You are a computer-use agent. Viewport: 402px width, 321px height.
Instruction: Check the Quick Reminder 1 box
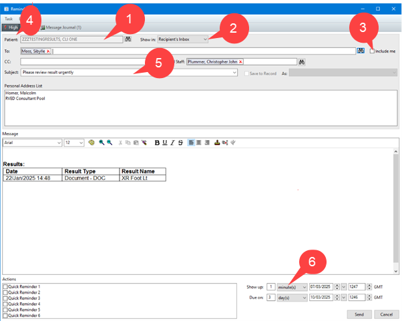6,286
